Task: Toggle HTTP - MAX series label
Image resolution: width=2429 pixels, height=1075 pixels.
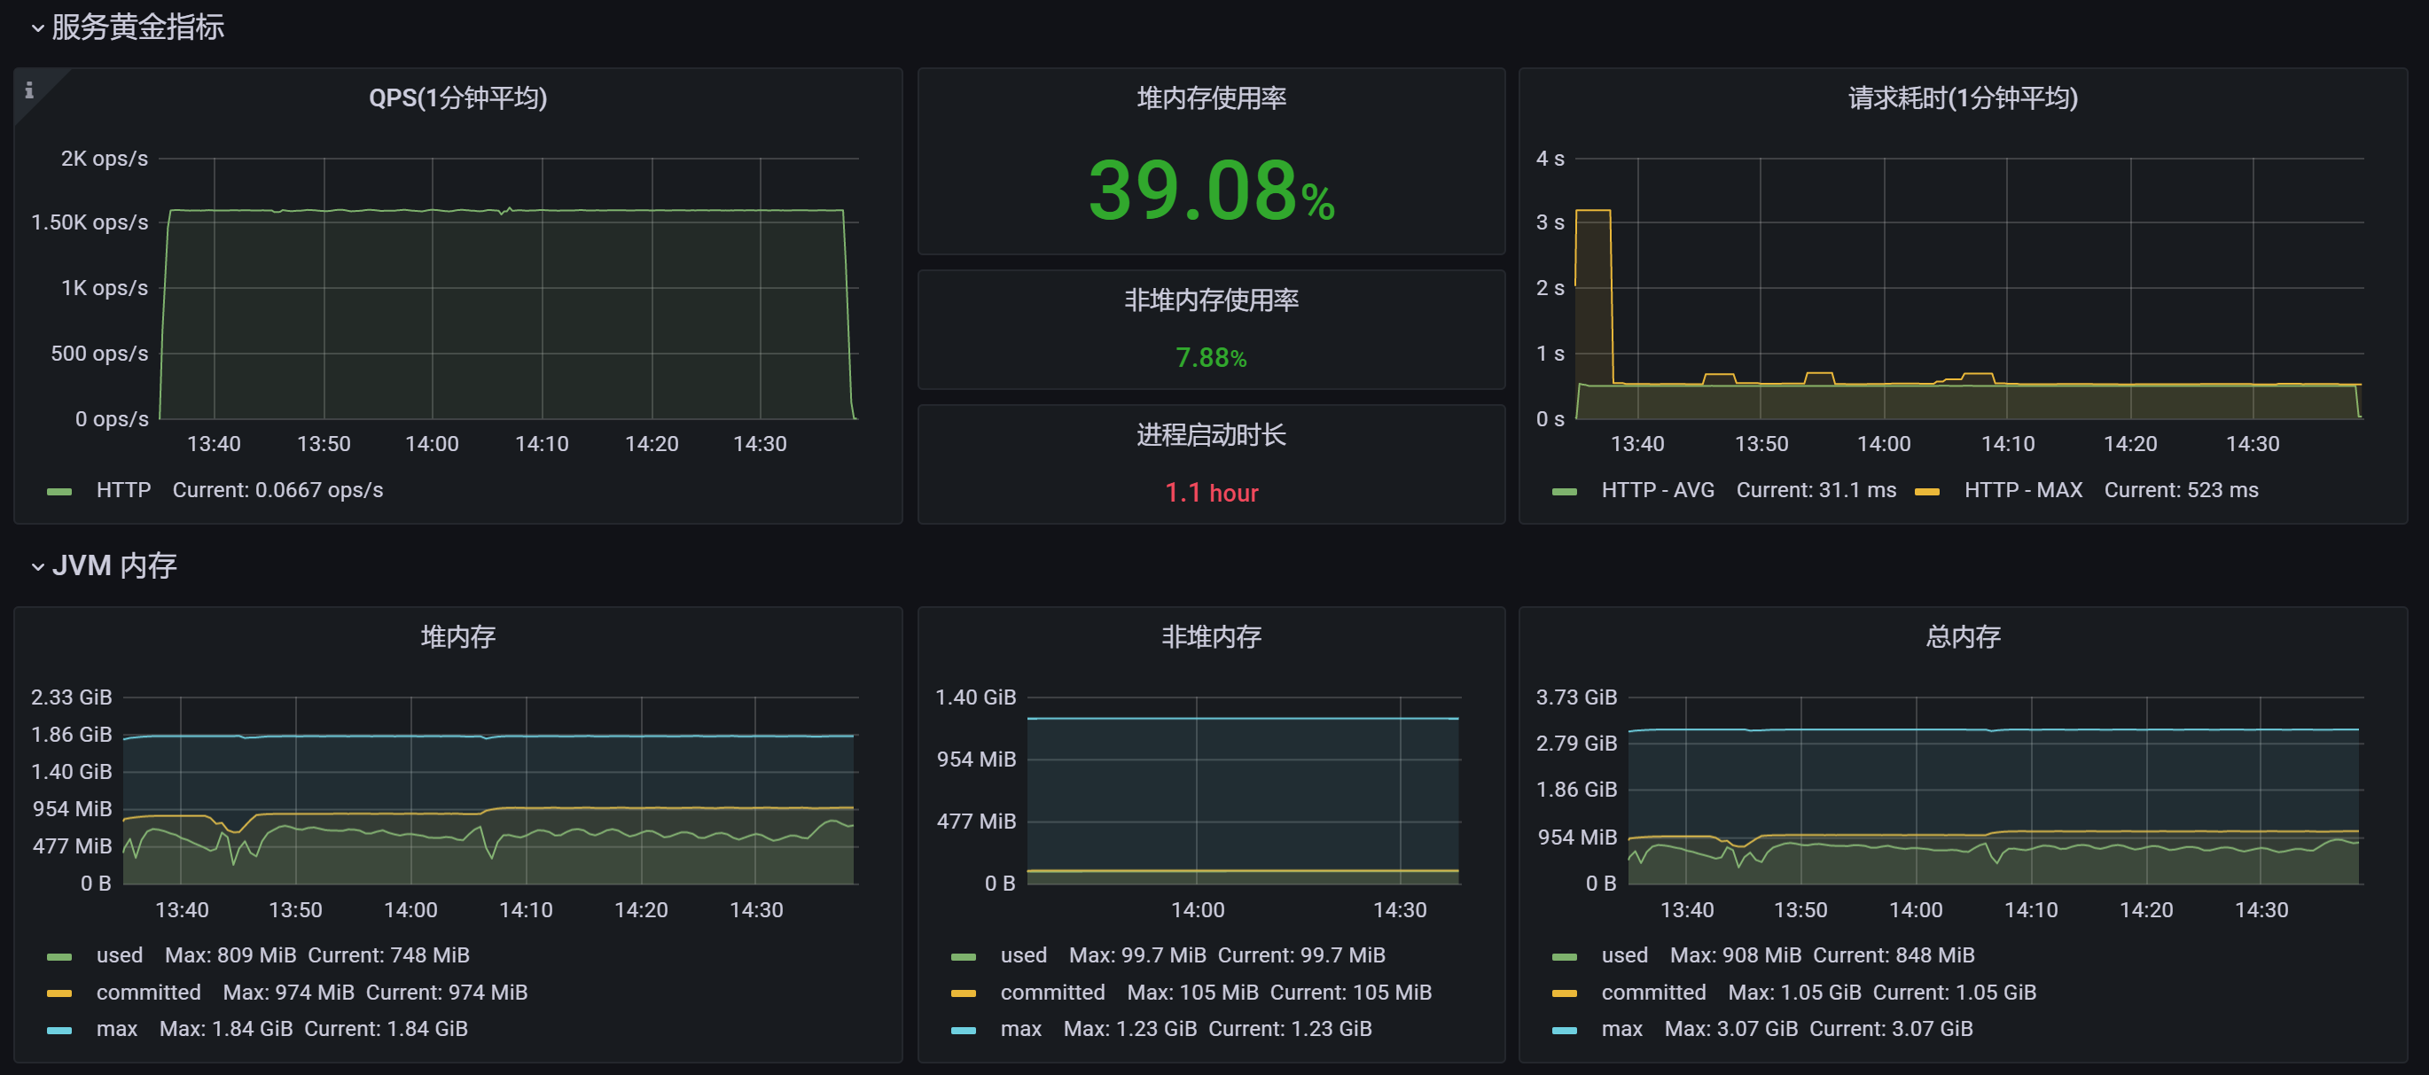Action: (x=2023, y=489)
